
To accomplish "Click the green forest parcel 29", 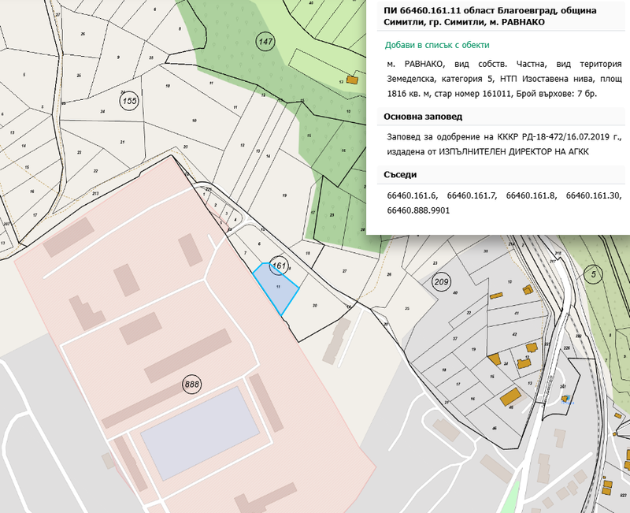I will click(332, 214).
